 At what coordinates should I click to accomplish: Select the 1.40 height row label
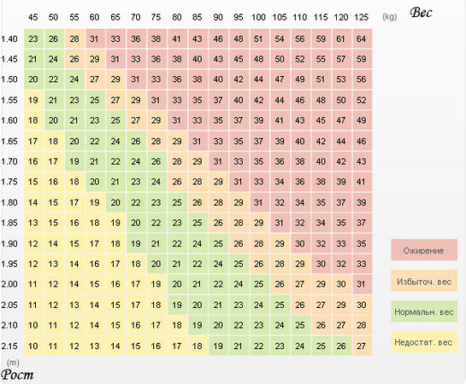point(9,39)
